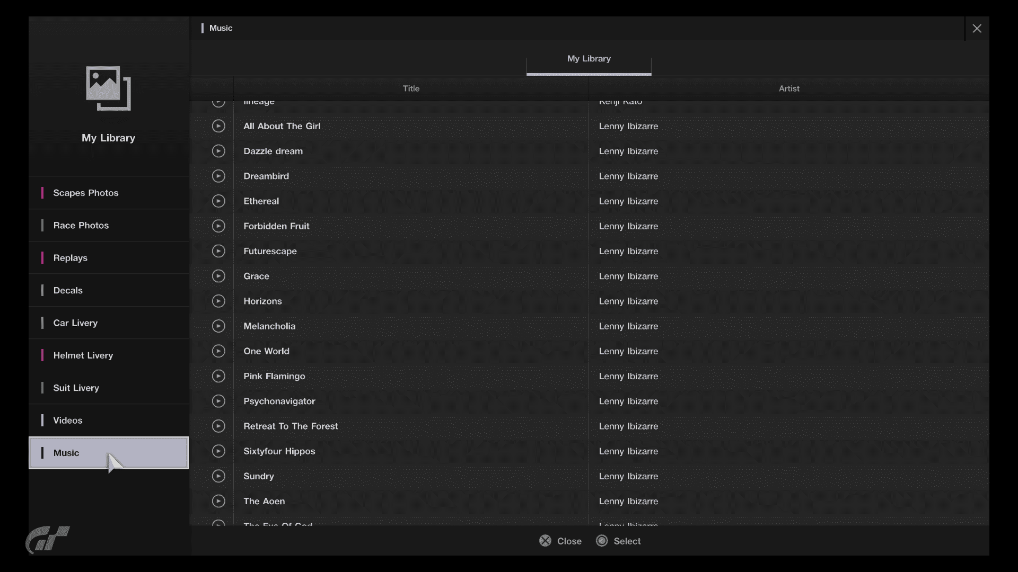
Task: Select the Pink Flamingo track title
Action: (x=274, y=376)
